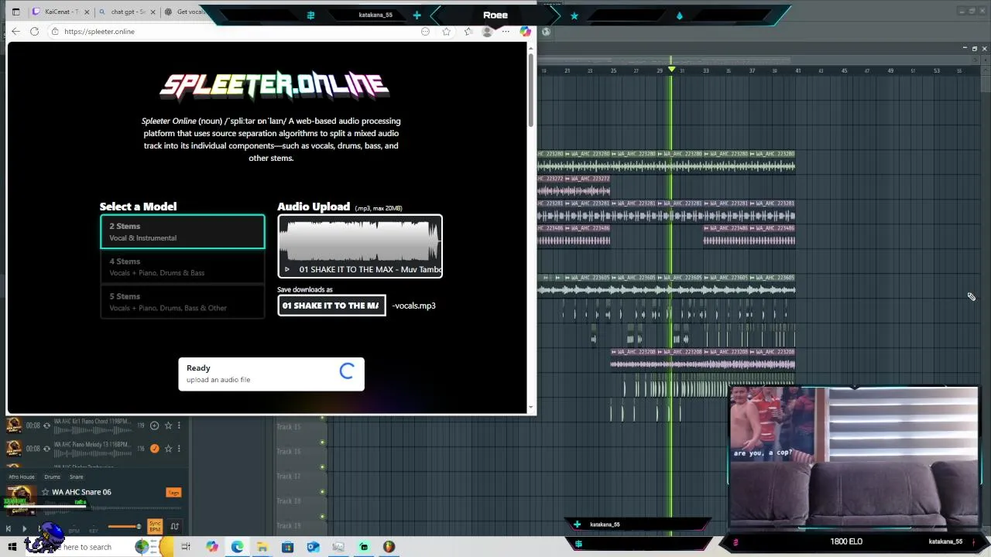Open browser favorites list icon
991x557 pixels.
(468, 32)
